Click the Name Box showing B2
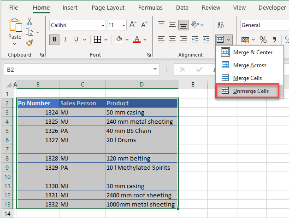The image size is (289, 218). 78,69
